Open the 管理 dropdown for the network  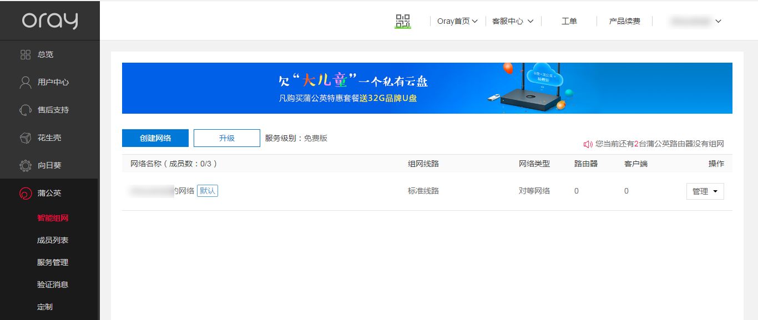point(705,191)
